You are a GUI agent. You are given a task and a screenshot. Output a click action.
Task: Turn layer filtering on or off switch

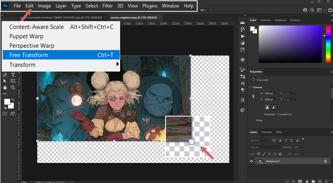tap(303, 140)
